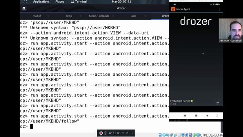Image resolution: width=243 pixels, height=137 pixels.
Task: Click the VirtualBox keyboard-capture arrow icon
Action: pyautogui.click(x=198, y=135)
